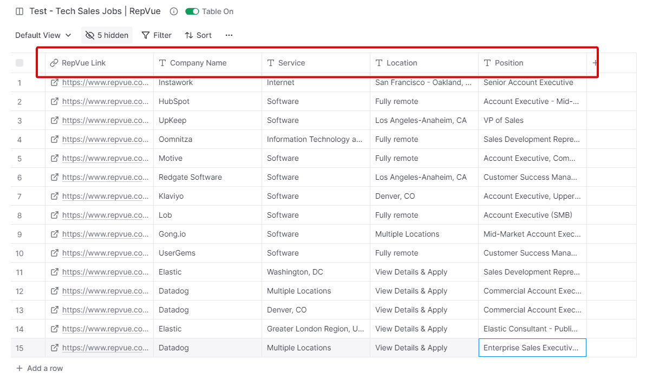
Task: Open external link icon in Oomnitza row
Action: pyautogui.click(x=55, y=139)
